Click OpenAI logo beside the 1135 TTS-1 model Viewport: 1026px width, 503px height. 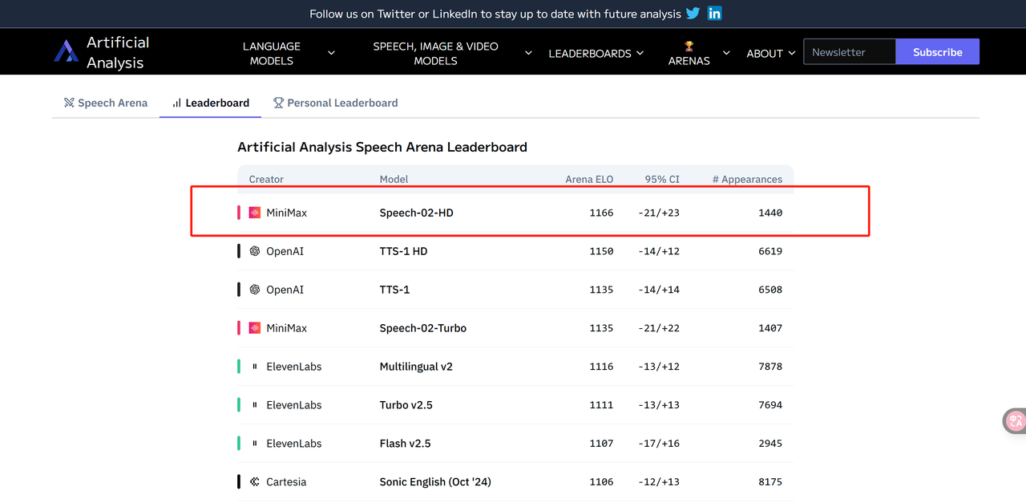pos(255,290)
